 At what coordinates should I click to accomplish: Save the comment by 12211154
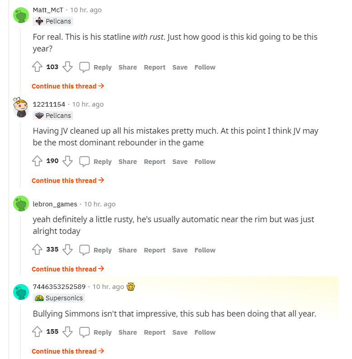(x=180, y=162)
